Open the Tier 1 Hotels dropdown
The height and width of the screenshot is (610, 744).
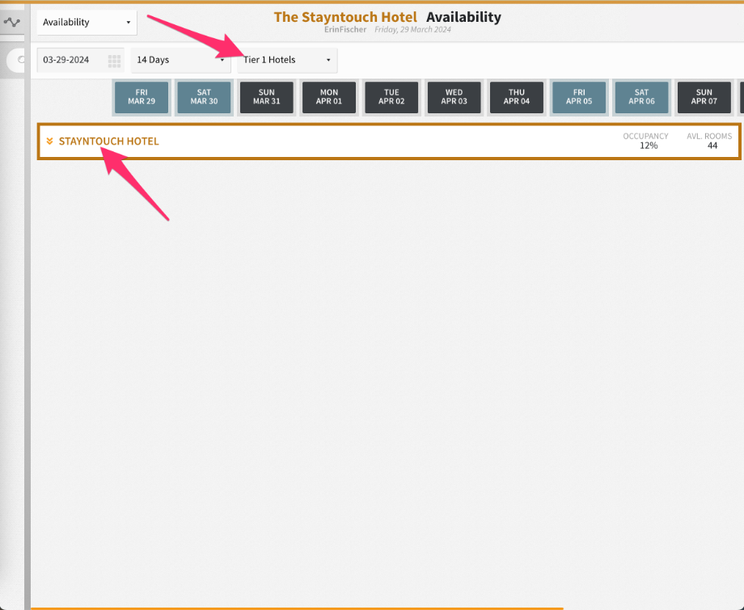pyautogui.click(x=287, y=60)
